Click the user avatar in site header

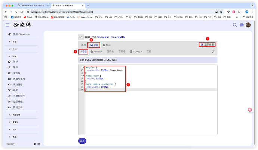point(248,25)
